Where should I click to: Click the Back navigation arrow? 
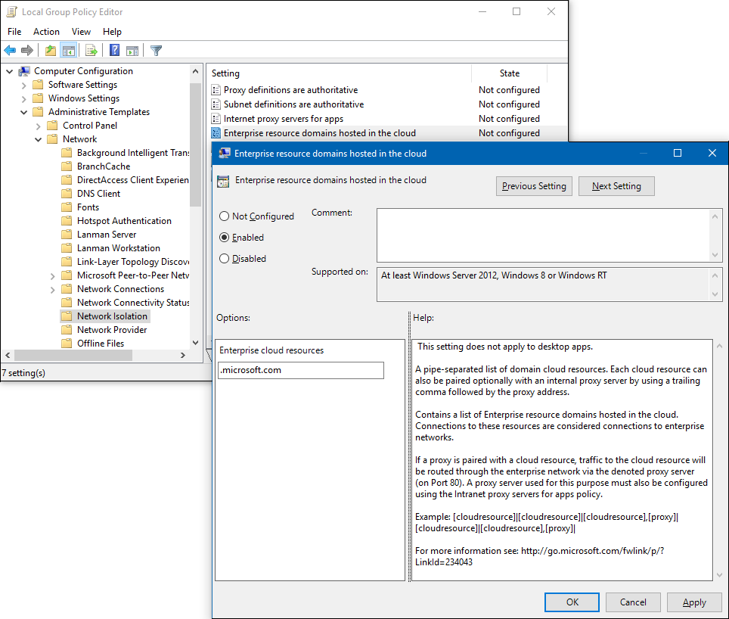(x=9, y=50)
